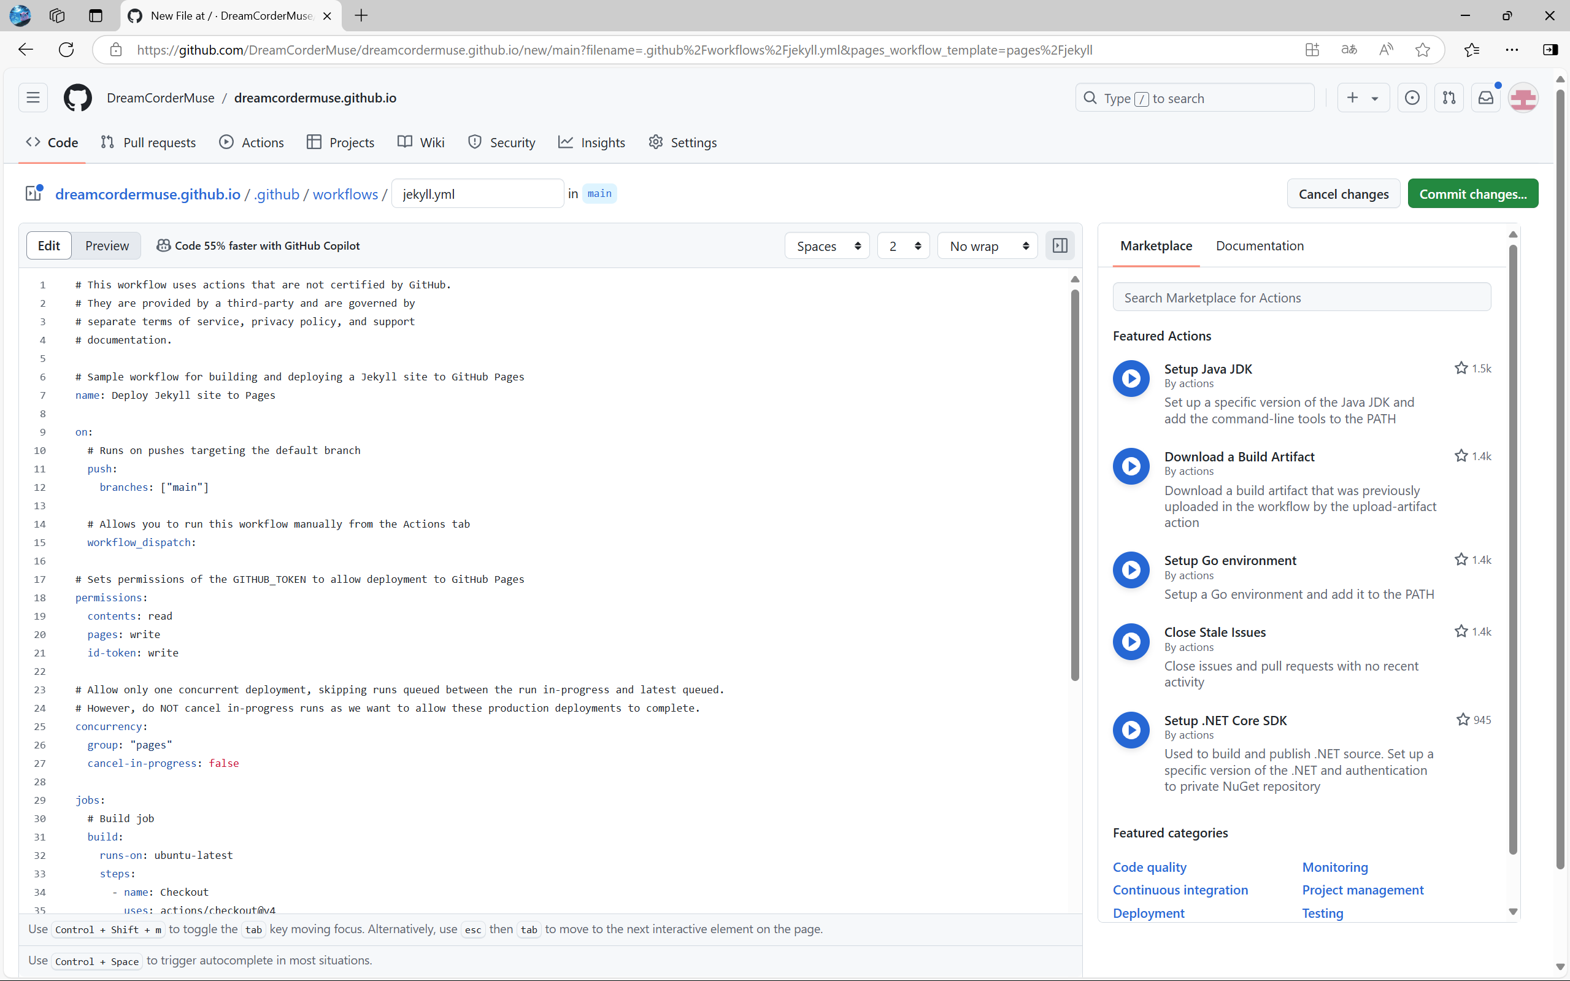Open the Pull requests icon in the header
The height and width of the screenshot is (981, 1570).
pyautogui.click(x=1449, y=98)
